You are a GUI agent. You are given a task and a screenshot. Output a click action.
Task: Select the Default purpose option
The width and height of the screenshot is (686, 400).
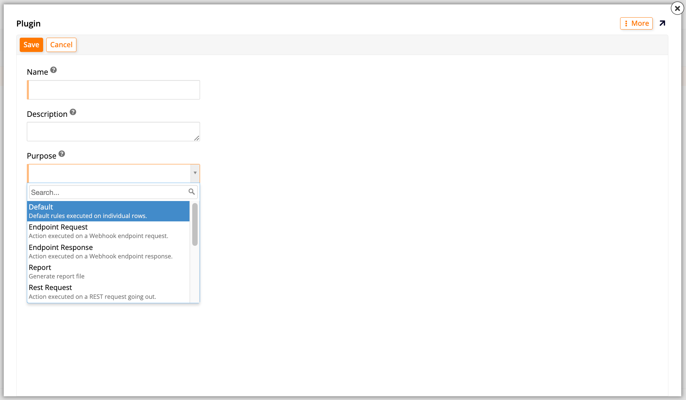(x=108, y=211)
